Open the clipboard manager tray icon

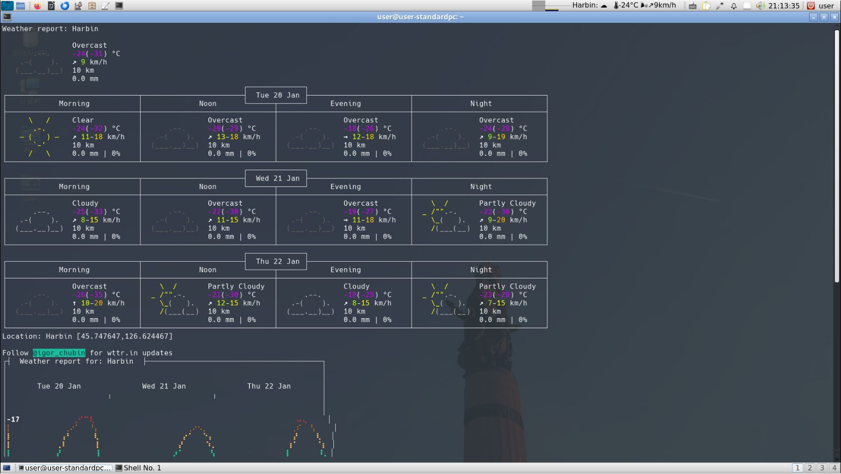(x=706, y=6)
